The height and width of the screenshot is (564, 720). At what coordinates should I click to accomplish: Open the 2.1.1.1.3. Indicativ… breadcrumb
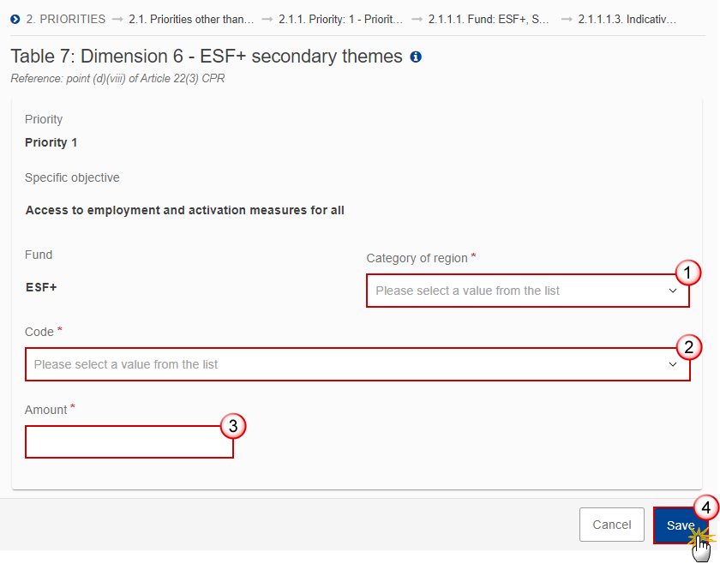(x=627, y=20)
